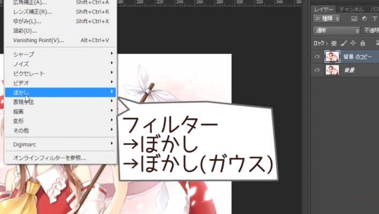This screenshot has width=379, height=214.
Task: Expand the シャープ submenu
Action: [61, 54]
